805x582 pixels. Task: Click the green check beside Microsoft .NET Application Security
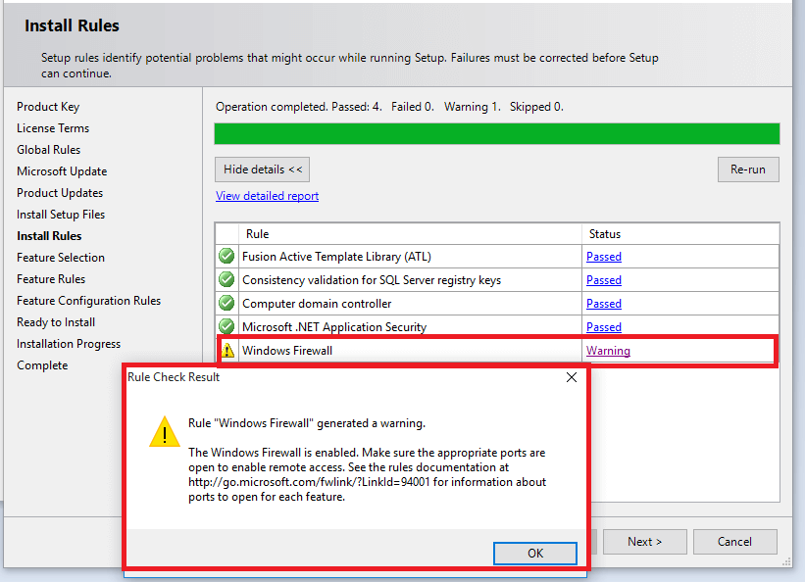pos(226,327)
